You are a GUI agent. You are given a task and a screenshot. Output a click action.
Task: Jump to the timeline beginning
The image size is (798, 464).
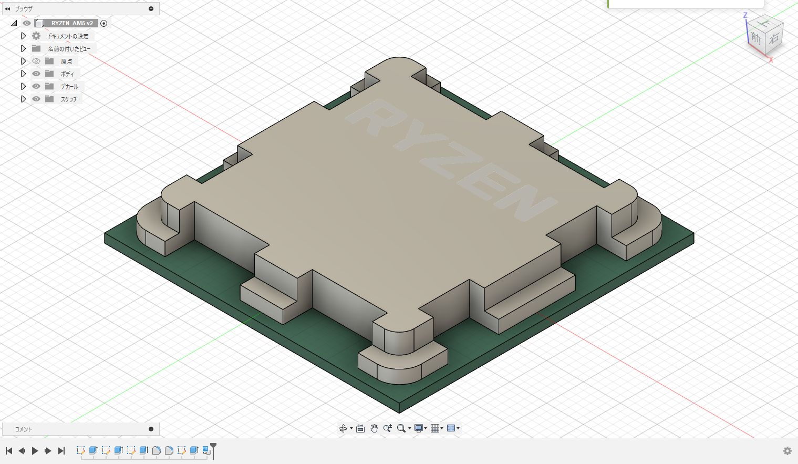coord(9,451)
